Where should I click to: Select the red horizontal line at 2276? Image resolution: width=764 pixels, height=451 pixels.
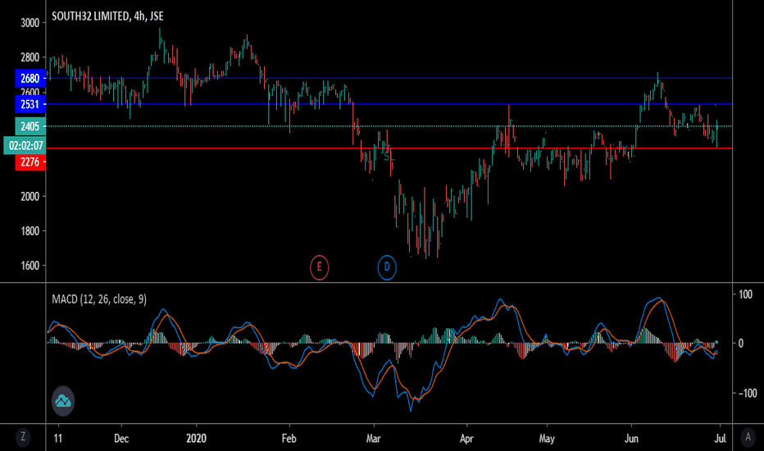tap(389, 148)
